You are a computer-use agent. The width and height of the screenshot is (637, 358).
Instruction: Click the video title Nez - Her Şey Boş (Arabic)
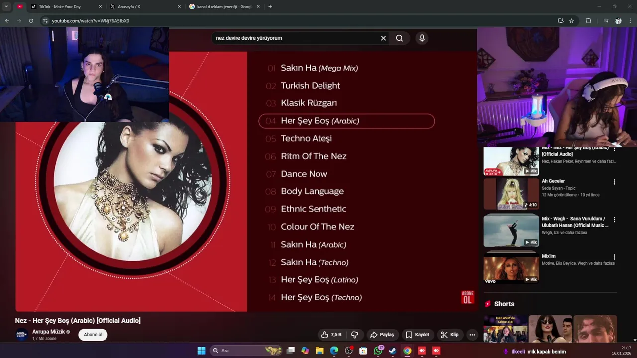tap(78, 321)
